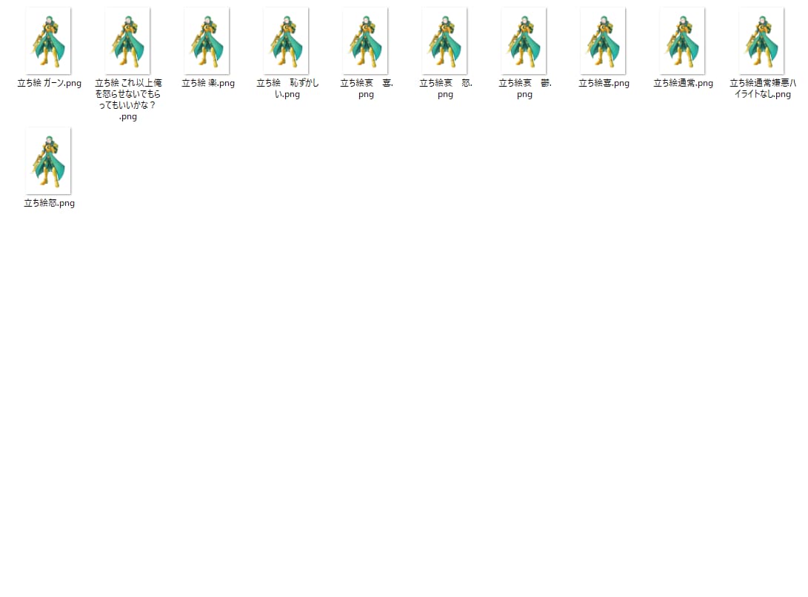
Task: Pick the thumbnail above 立ち絵怒.png
Action: click(x=48, y=161)
